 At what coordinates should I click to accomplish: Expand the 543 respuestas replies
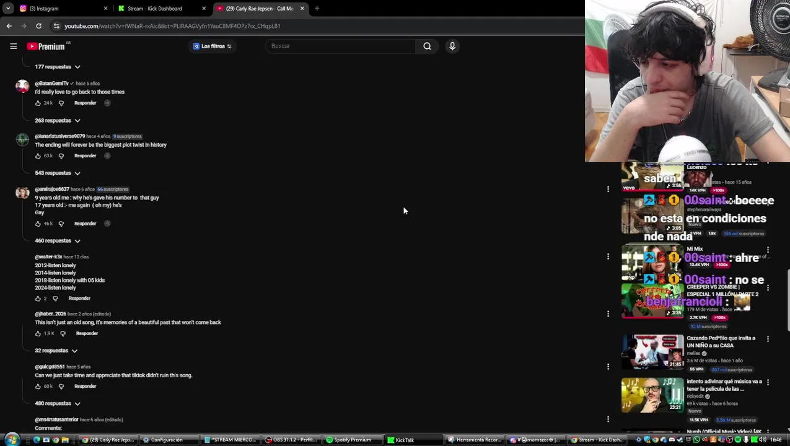pyautogui.click(x=58, y=173)
